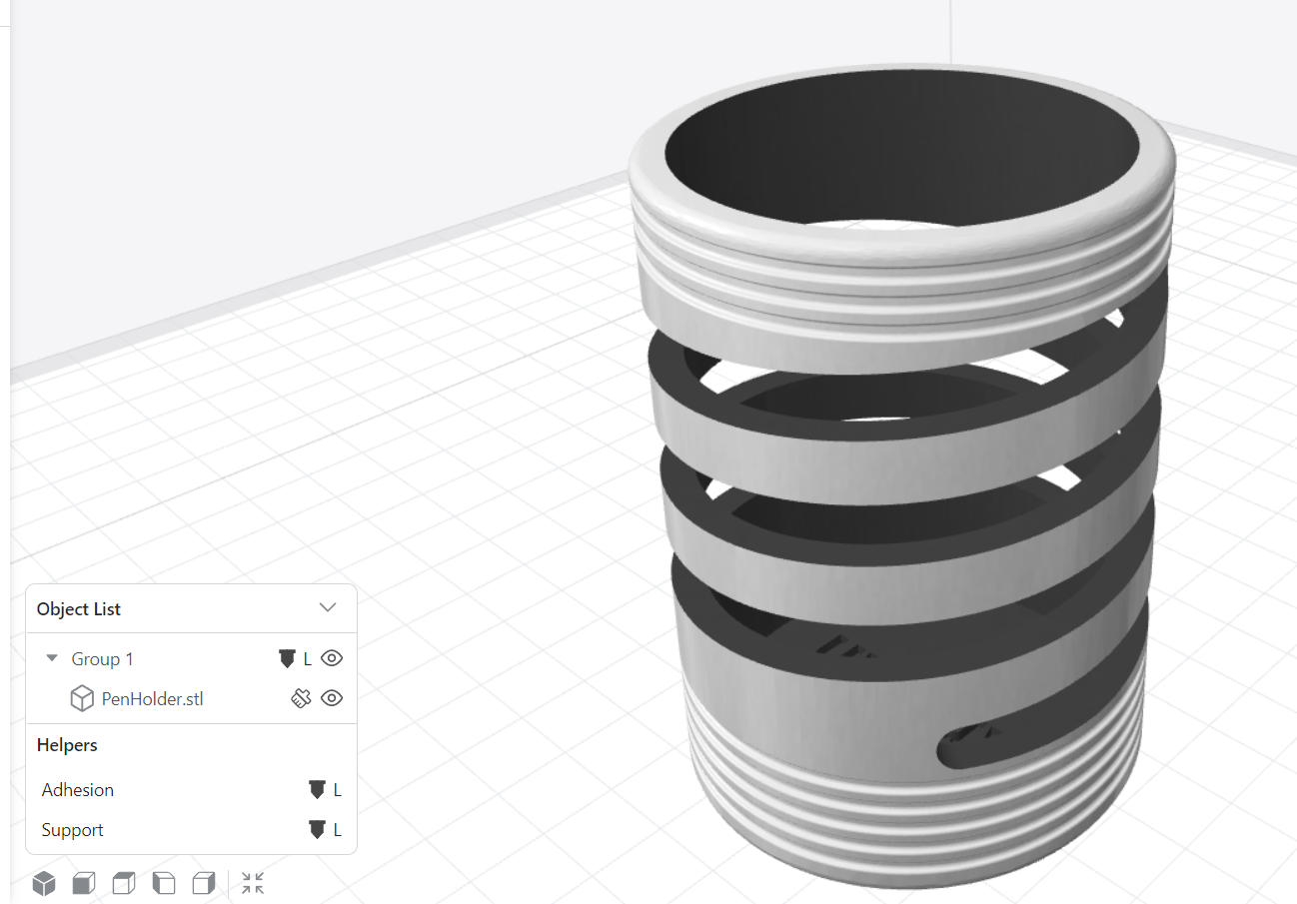This screenshot has height=904, width=1297.
Task: Collapse the Object List panel
Action: point(328,607)
